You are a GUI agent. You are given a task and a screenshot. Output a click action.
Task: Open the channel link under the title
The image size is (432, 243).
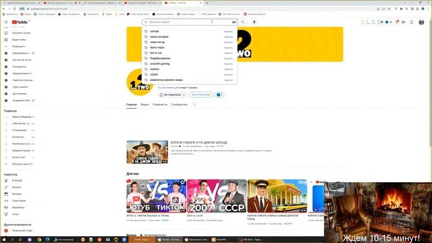coord(168,88)
